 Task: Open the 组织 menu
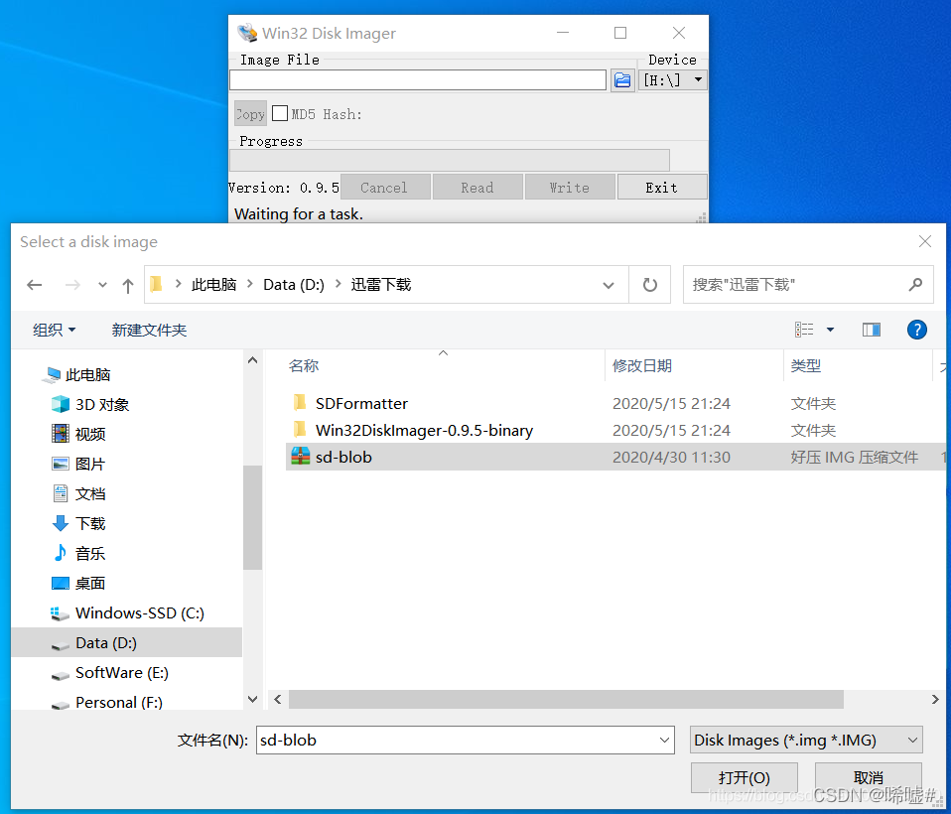click(x=54, y=330)
